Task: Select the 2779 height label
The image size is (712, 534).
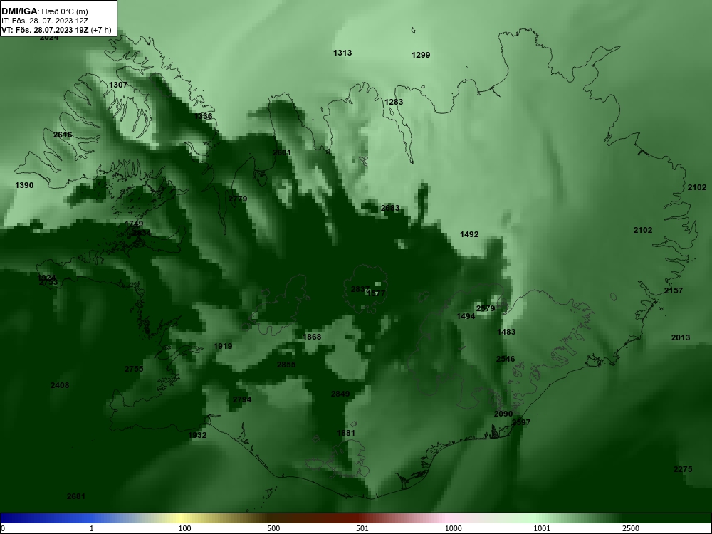Action: [238, 199]
